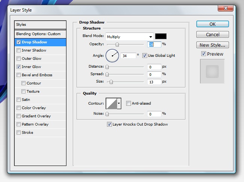This screenshot has height=182, width=244.
Task: Click the black shadow color swatch
Action: coord(161,36)
